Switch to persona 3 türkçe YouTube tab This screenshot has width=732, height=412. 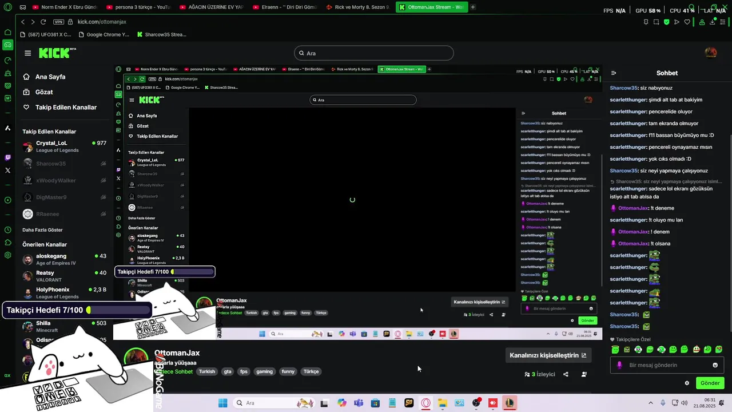[x=139, y=7]
